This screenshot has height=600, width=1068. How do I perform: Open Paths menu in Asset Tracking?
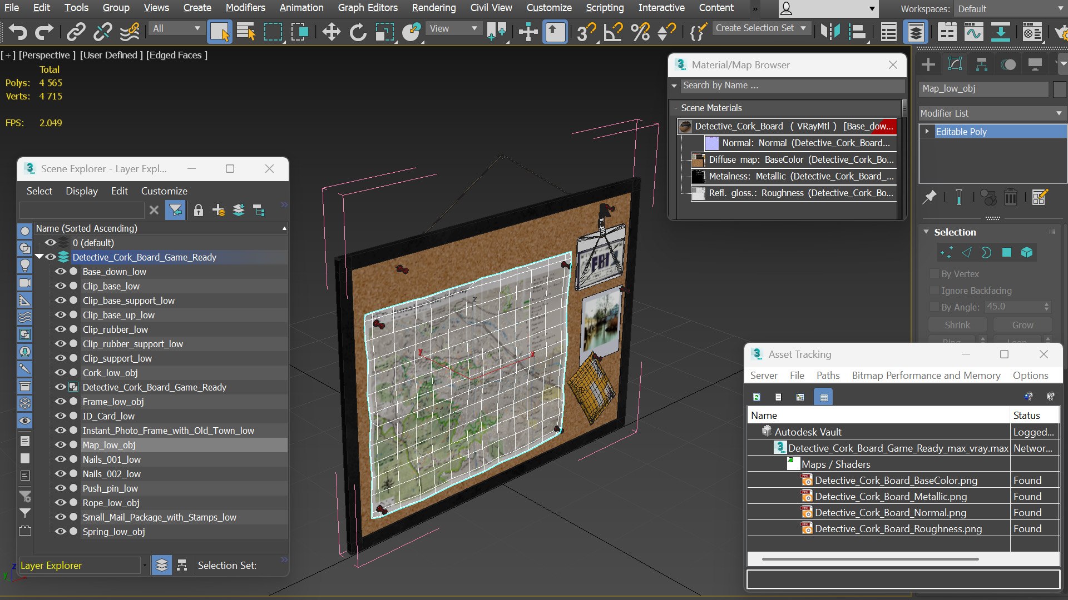click(x=828, y=376)
